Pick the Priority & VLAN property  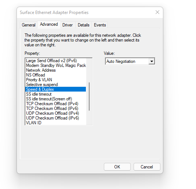point(56,80)
